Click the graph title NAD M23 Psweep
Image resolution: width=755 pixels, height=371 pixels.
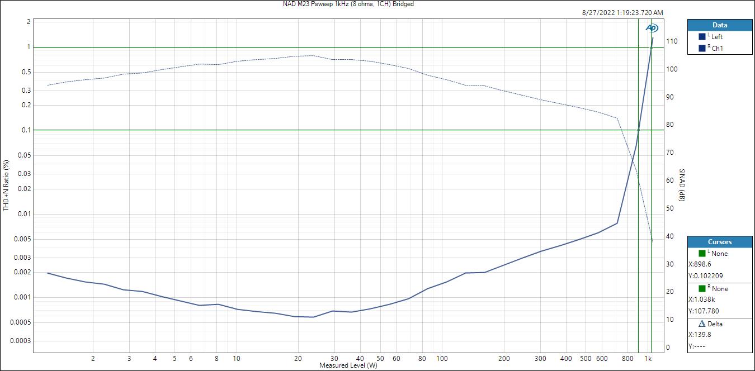(x=348, y=4)
